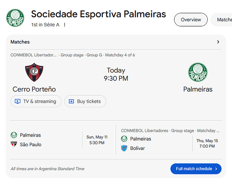This screenshot has height=184, width=232.
Task: Click the Matches section heading
Action: [20, 42]
